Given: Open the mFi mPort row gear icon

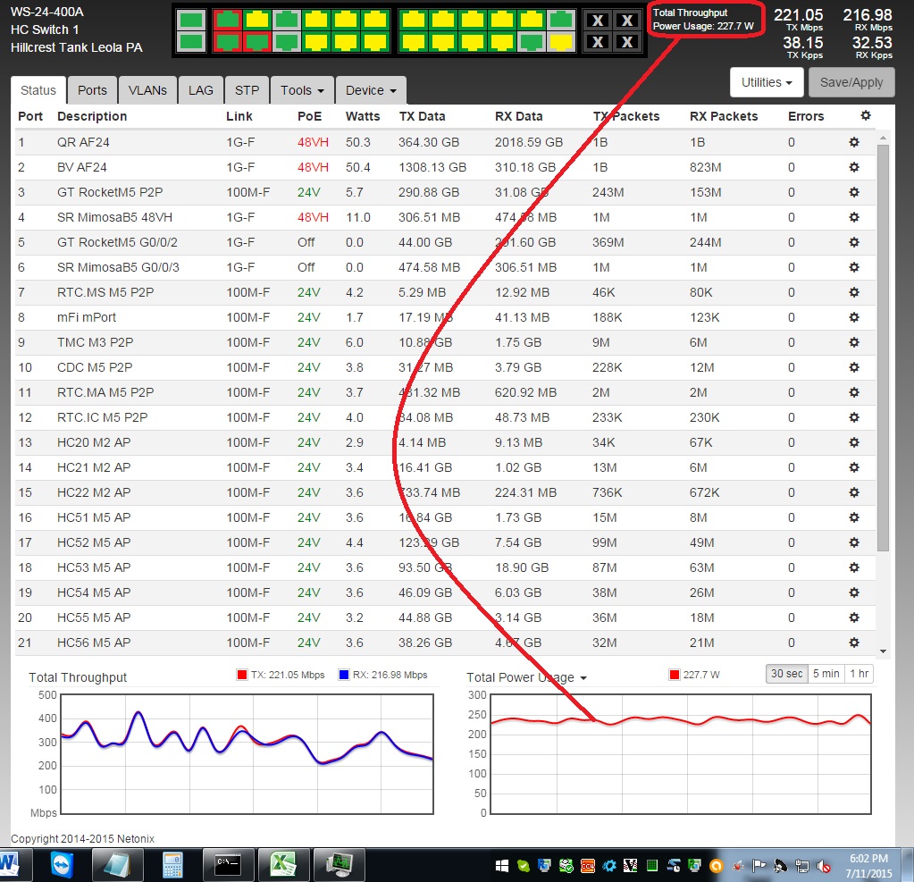Looking at the screenshot, I should point(854,318).
